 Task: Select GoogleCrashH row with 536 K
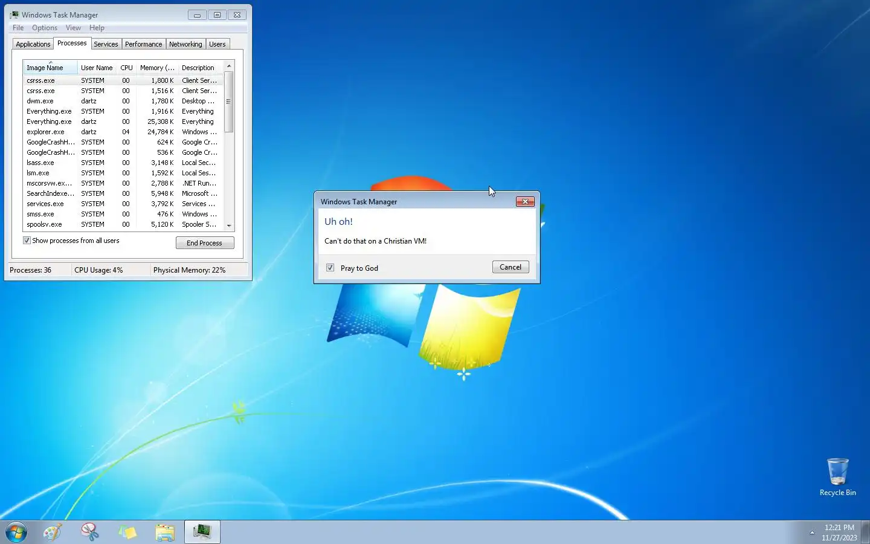[x=123, y=152]
